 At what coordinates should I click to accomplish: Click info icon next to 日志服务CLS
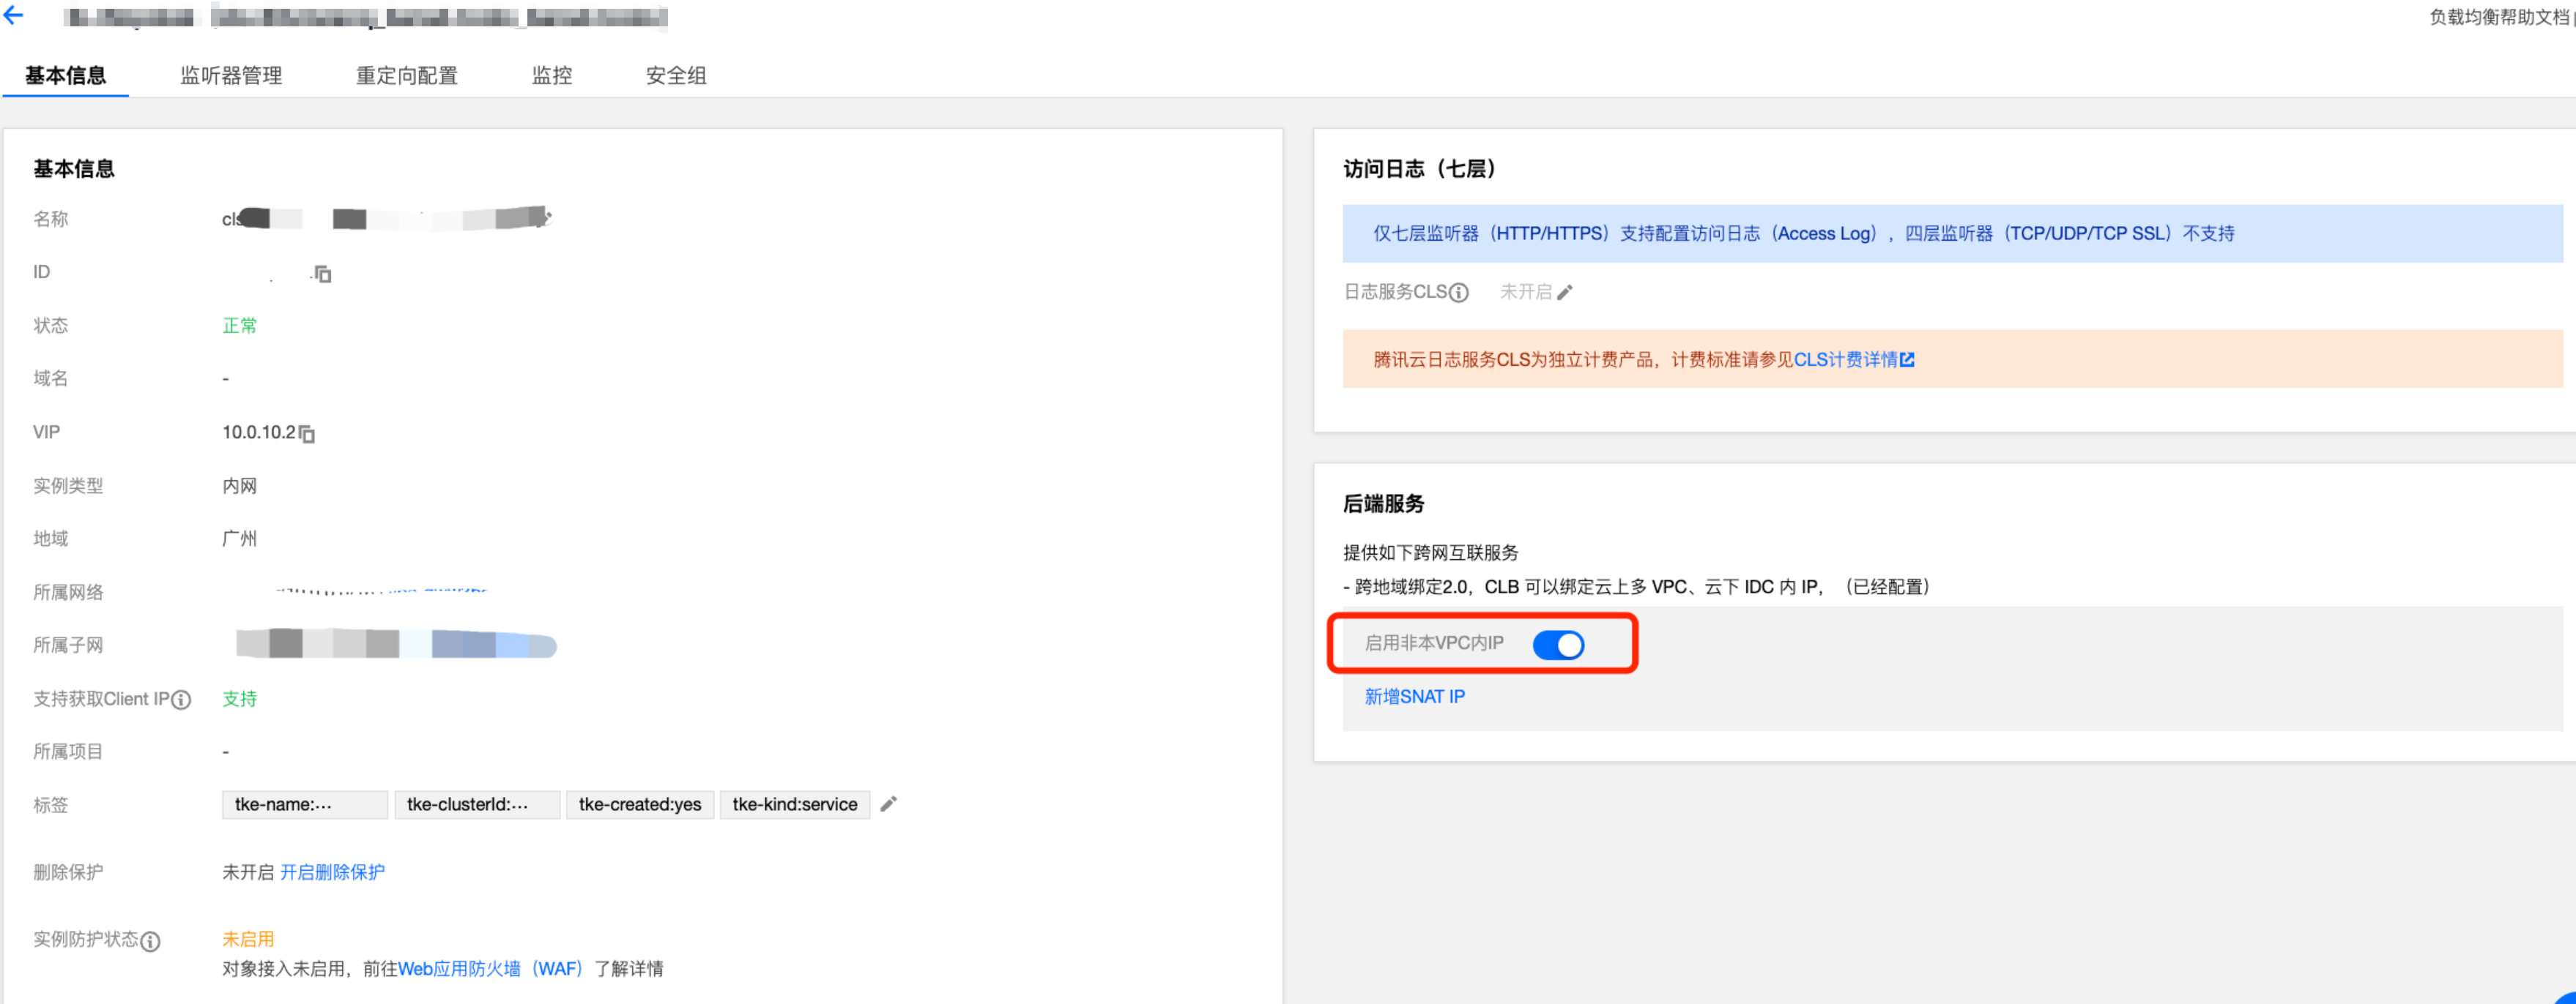(x=1459, y=293)
